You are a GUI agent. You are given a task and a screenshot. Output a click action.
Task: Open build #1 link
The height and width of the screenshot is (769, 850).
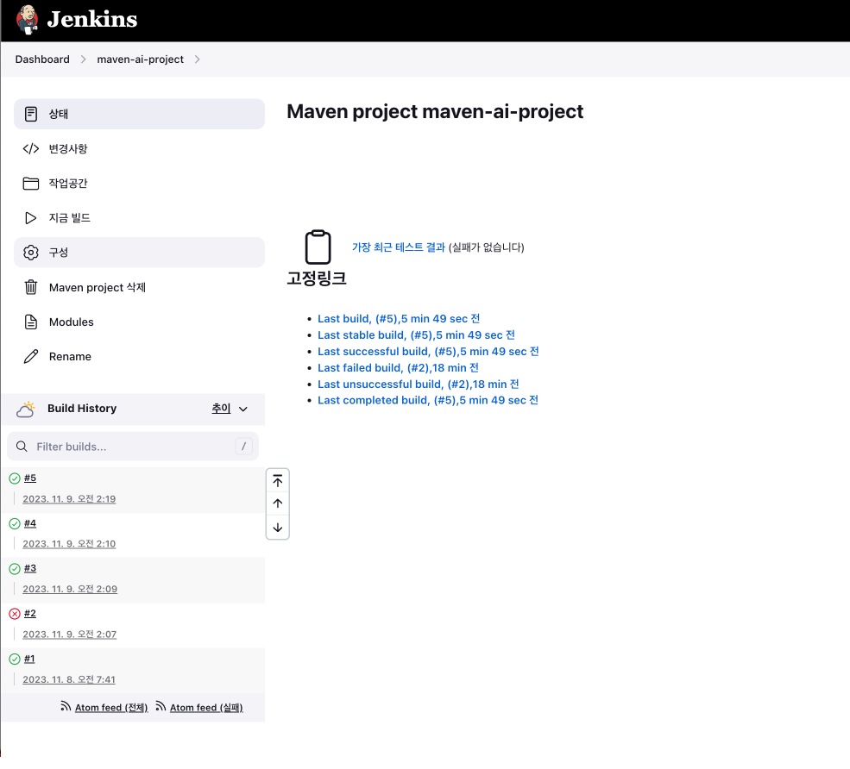coord(29,659)
